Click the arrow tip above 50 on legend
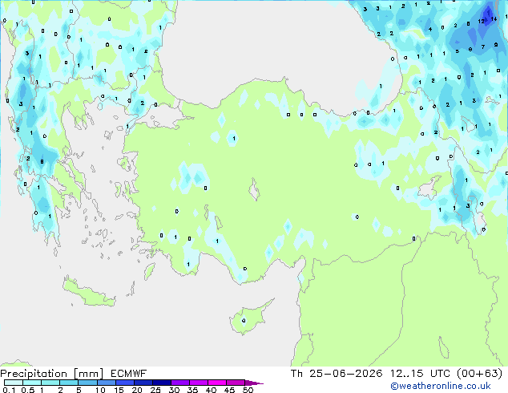Screen dimensions: 508x393 254,383
